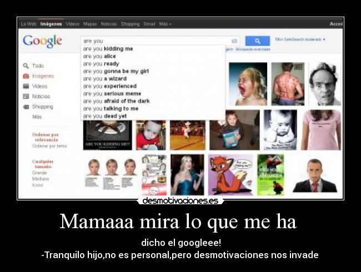
Task: Choose suggestion 'are you kidding me'
Action: (153, 49)
